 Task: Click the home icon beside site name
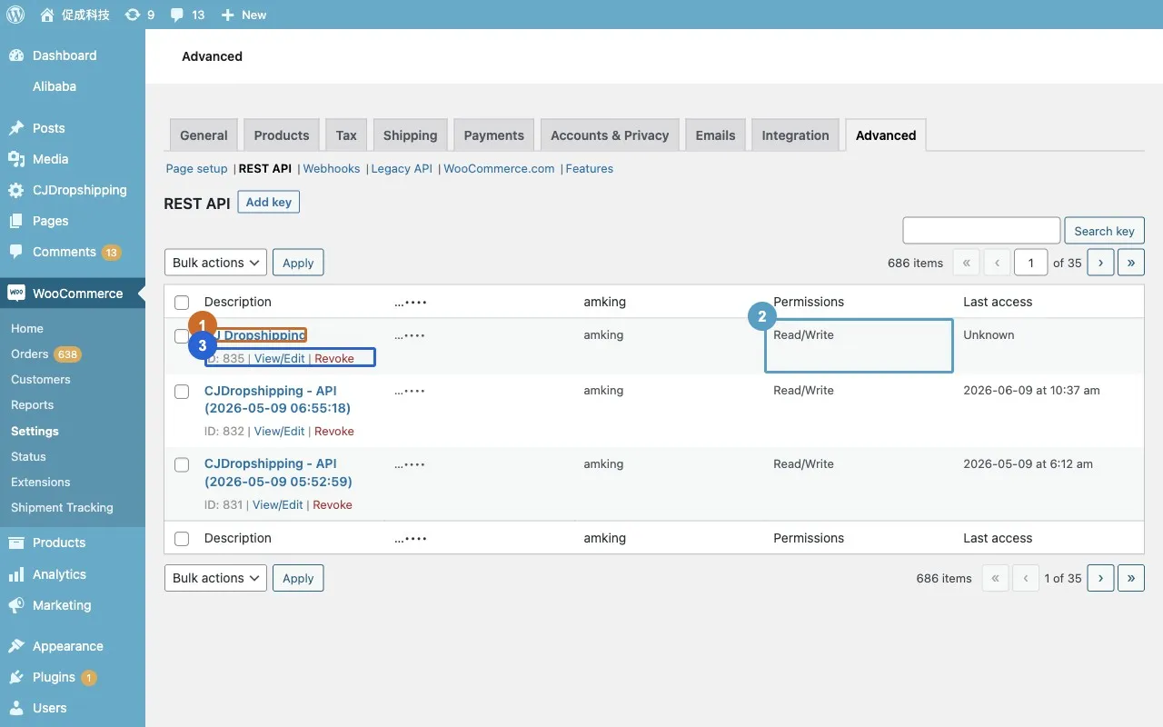(x=47, y=15)
